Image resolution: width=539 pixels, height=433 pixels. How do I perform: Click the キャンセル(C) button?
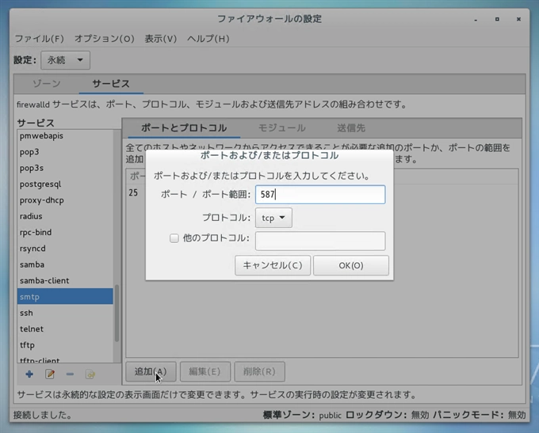[273, 265]
